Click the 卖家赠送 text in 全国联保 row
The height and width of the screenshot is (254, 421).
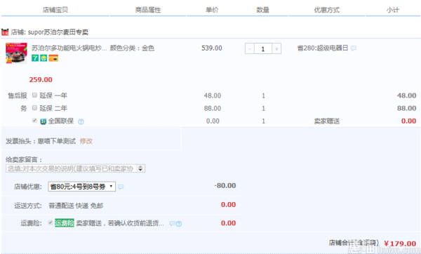point(327,121)
